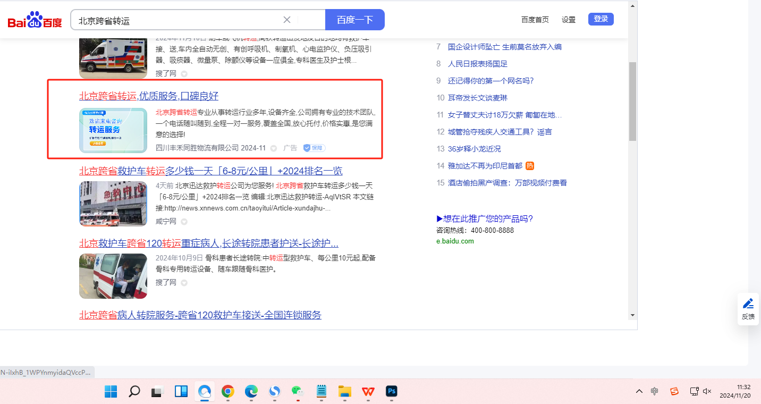Toggle the muted volume speaker icon
The height and width of the screenshot is (404, 761).
click(707, 392)
